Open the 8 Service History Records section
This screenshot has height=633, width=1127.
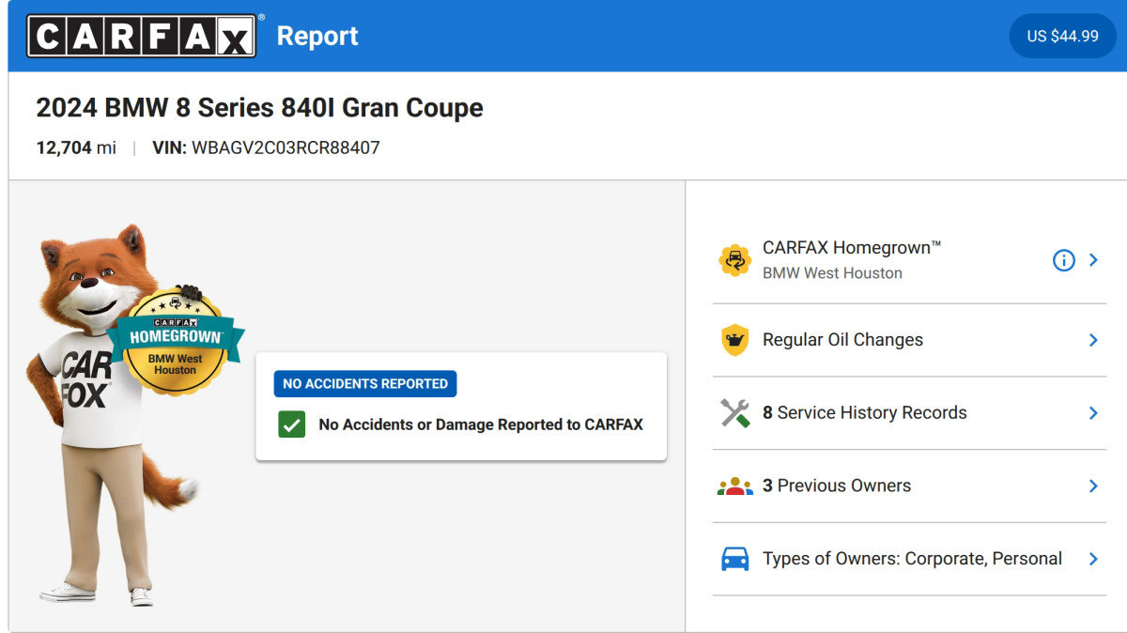[x=909, y=413]
